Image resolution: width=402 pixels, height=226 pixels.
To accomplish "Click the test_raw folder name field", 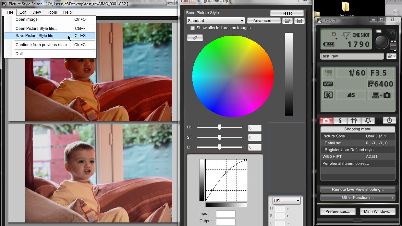I will [x=352, y=56].
